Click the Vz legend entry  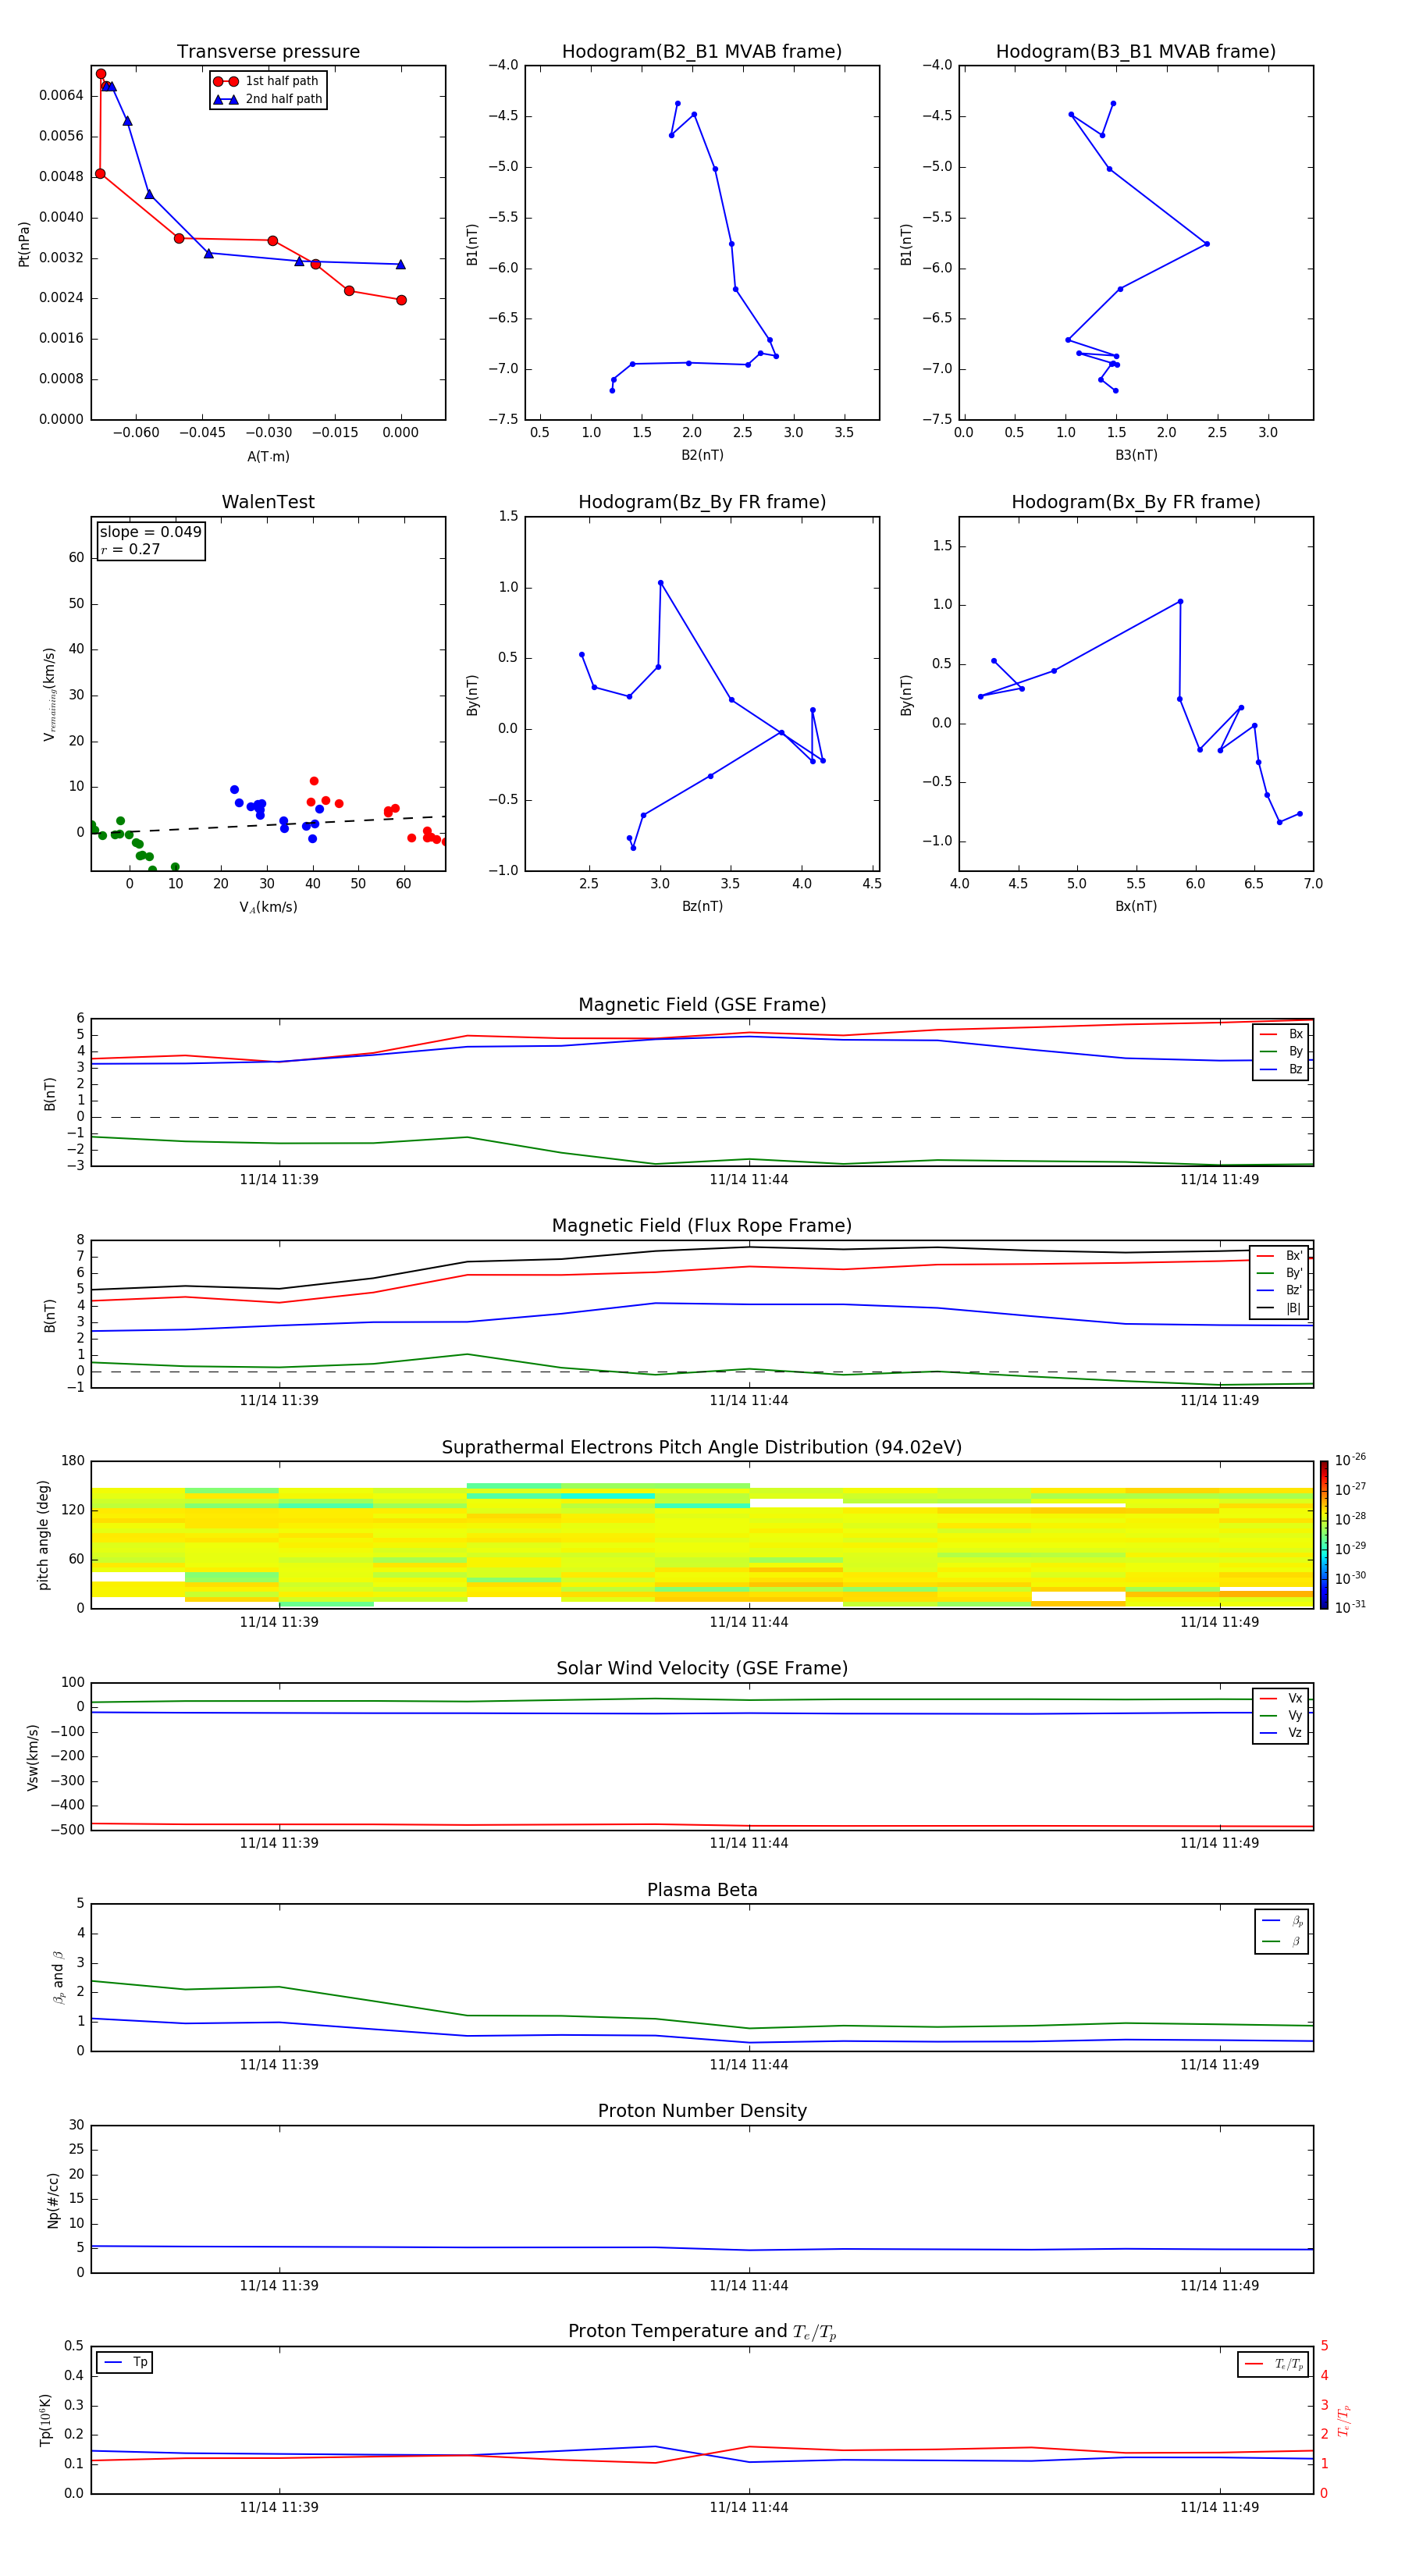[x=1281, y=1733]
